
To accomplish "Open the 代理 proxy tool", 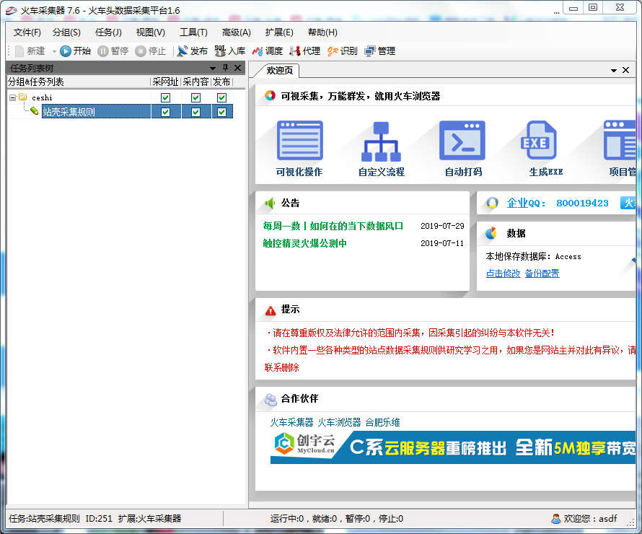I will [x=305, y=51].
